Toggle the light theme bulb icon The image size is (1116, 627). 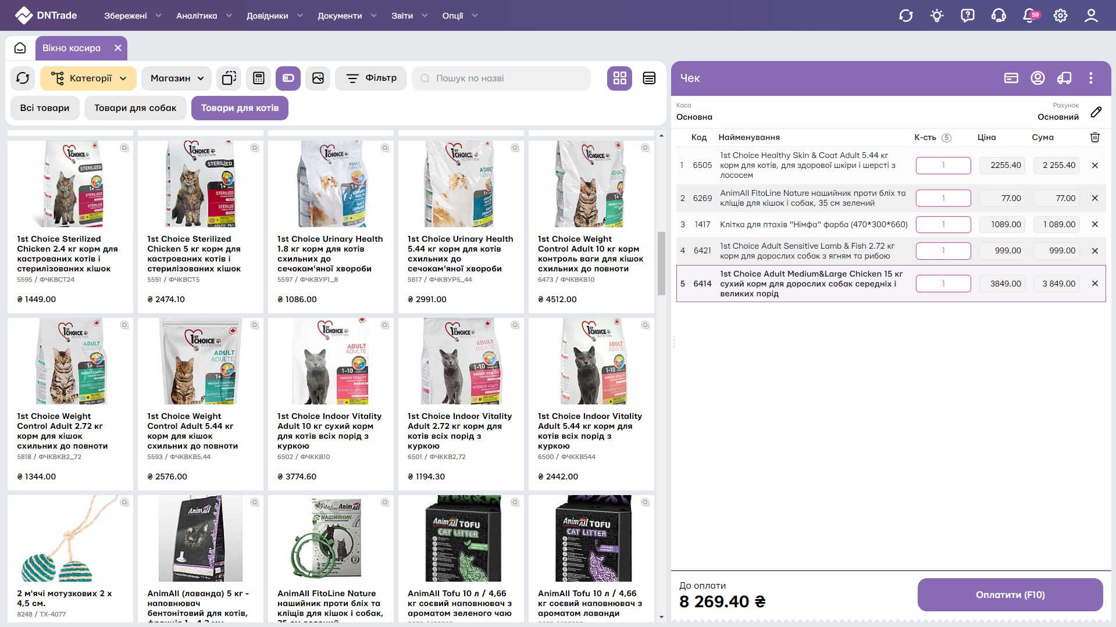[936, 16]
